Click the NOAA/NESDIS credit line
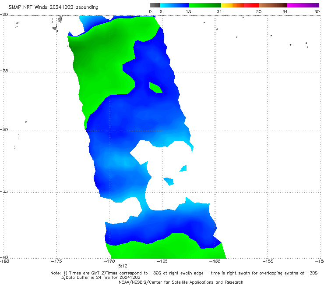324x285 pixels. point(181,282)
